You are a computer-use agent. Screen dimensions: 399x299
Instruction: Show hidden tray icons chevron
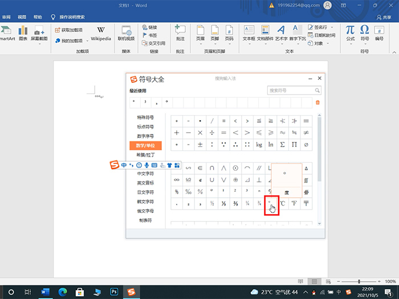point(306,292)
